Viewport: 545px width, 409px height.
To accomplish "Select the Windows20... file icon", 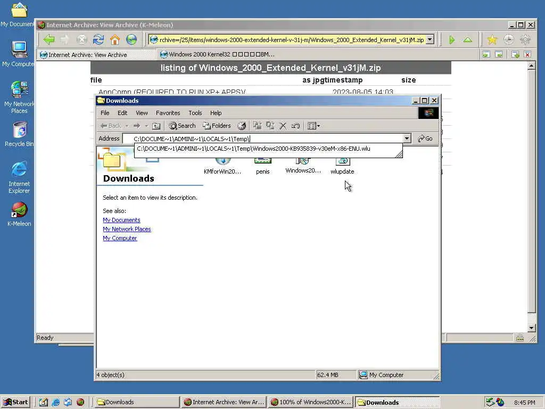I will point(303,166).
